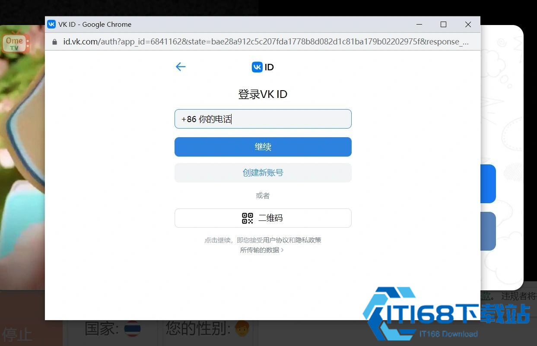Sign in with the 二维码 QR code button
537x346 pixels.
coord(263,218)
